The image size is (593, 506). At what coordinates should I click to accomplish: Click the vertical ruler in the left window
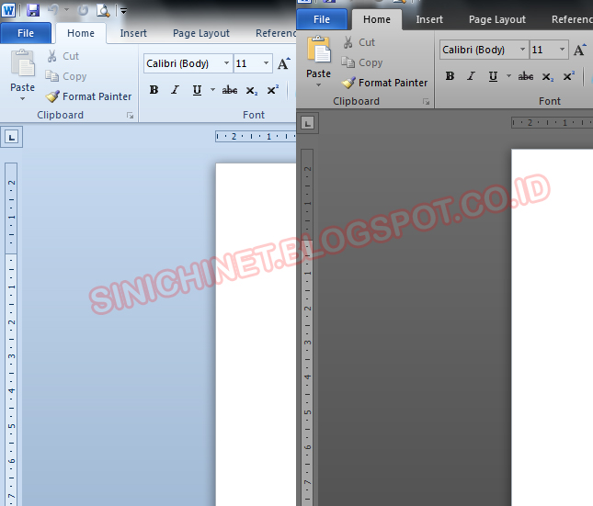pos(11,334)
